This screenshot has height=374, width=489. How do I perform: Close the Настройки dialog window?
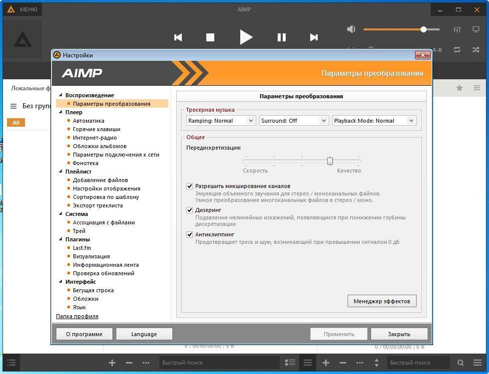pyautogui.click(x=423, y=55)
